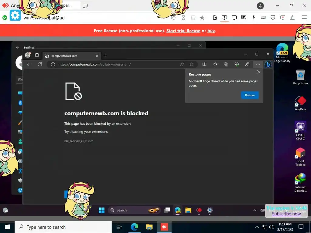Add page to favorites star icon
The width and height of the screenshot is (311, 233).
tap(192, 64)
